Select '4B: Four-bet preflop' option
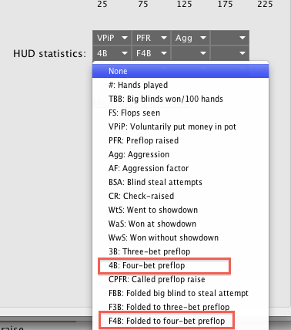Image resolution: width=291 pixels, height=330 pixels. 180,265
